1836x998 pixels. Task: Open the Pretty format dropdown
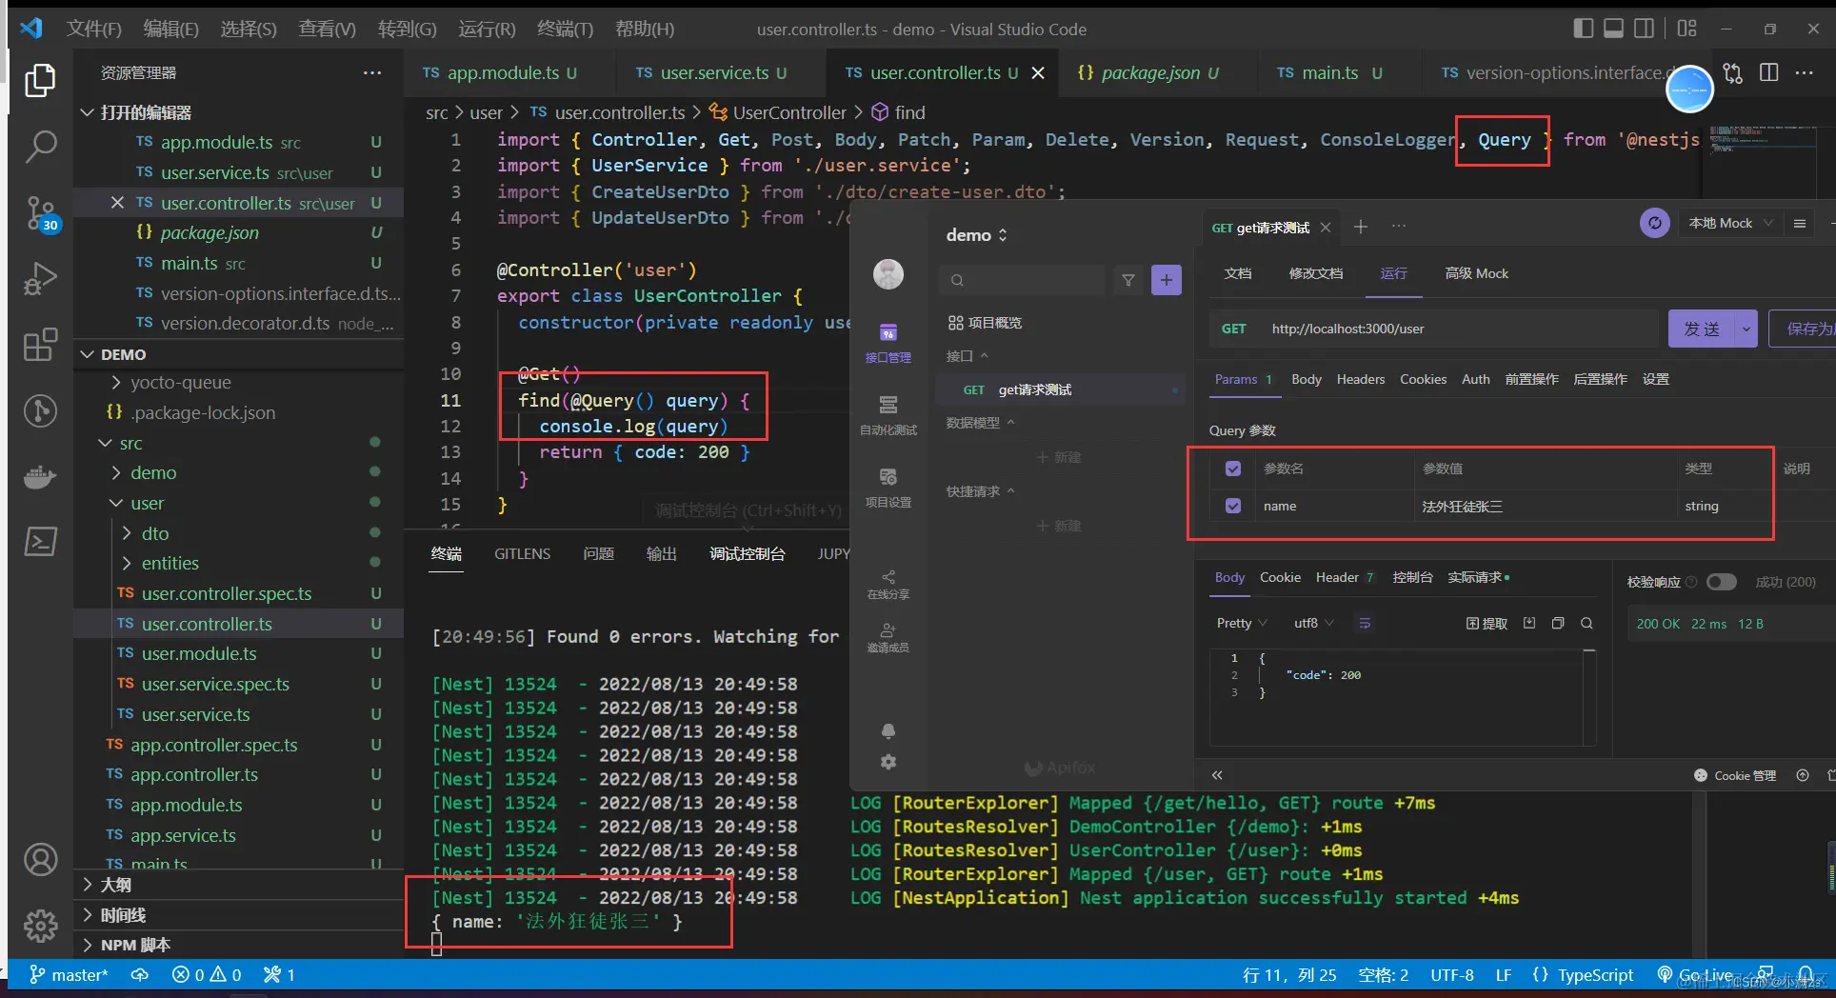(x=1241, y=623)
